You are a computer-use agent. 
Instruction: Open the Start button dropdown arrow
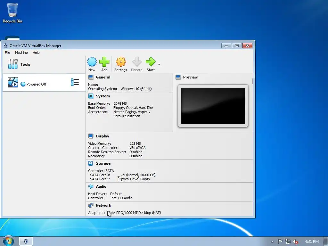click(x=159, y=64)
